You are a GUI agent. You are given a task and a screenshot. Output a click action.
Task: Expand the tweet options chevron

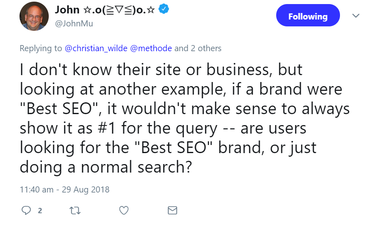356,16
